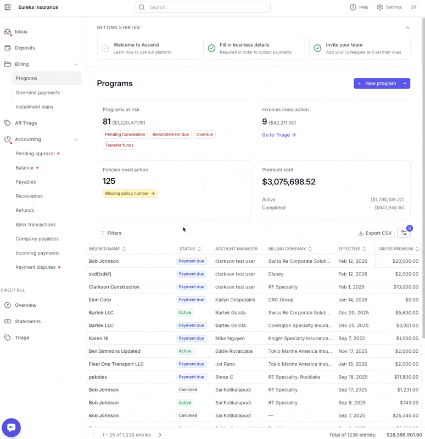Click the Missing policy number tag
The height and width of the screenshot is (439, 425).
coord(130,194)
